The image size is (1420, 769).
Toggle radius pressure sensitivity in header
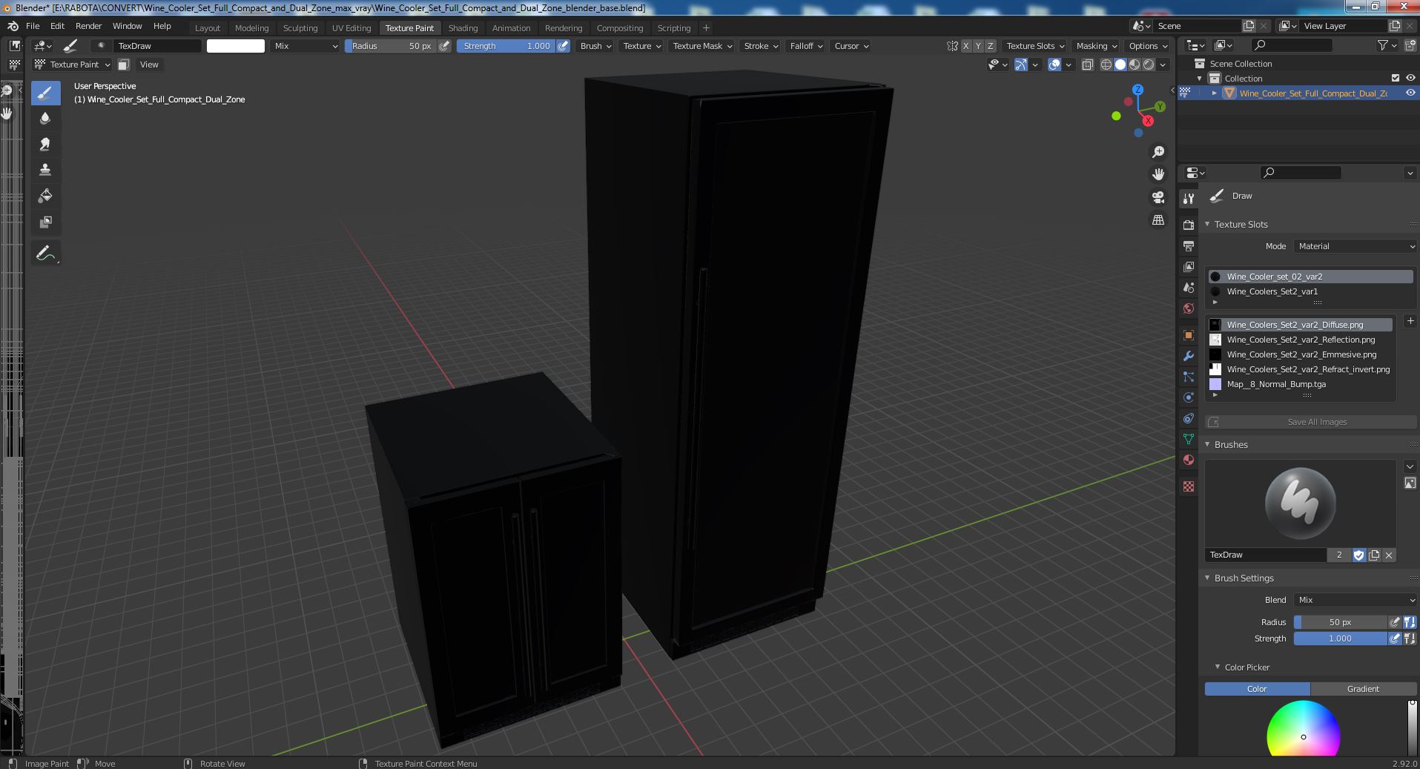pos(444,46)
